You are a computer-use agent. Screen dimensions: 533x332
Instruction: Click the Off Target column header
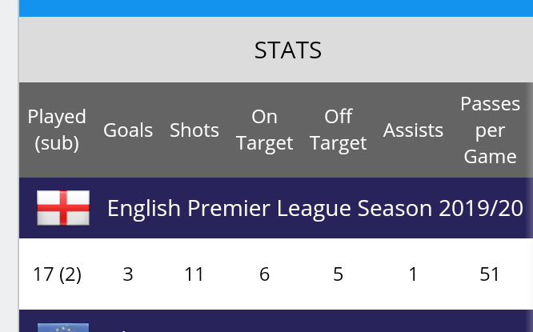338,130
